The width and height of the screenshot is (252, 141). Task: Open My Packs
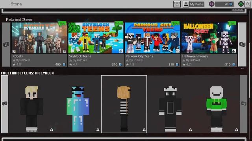[193, 4]
